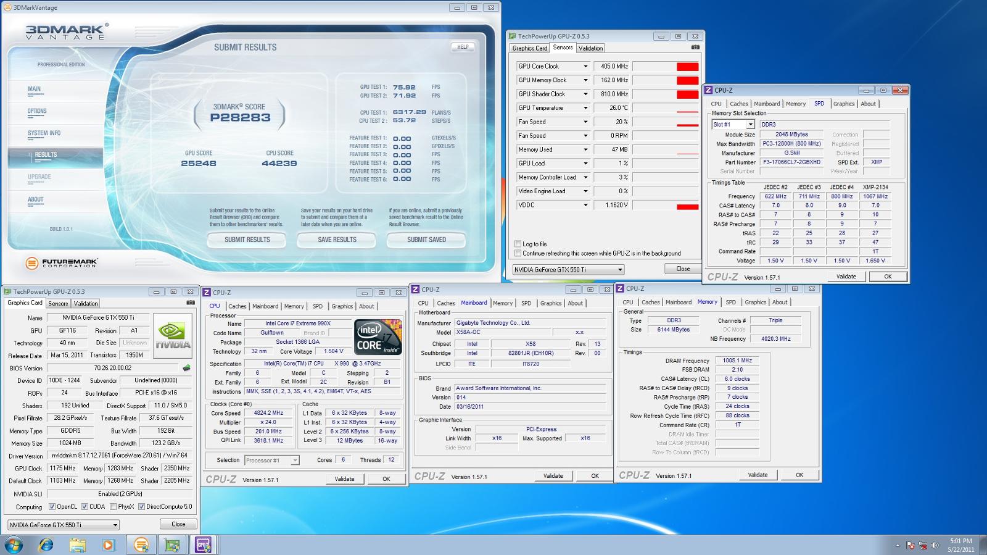Viewport: 987px width, 555px height.
Task: Switch to Validation tab in GPU-Z Sensors window
Action: (591, 48)
